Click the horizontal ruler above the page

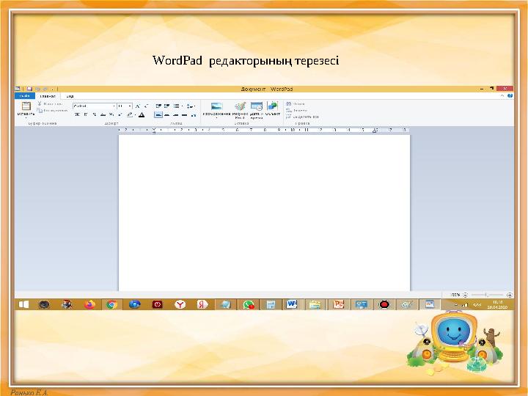click(x=264, y=130)
